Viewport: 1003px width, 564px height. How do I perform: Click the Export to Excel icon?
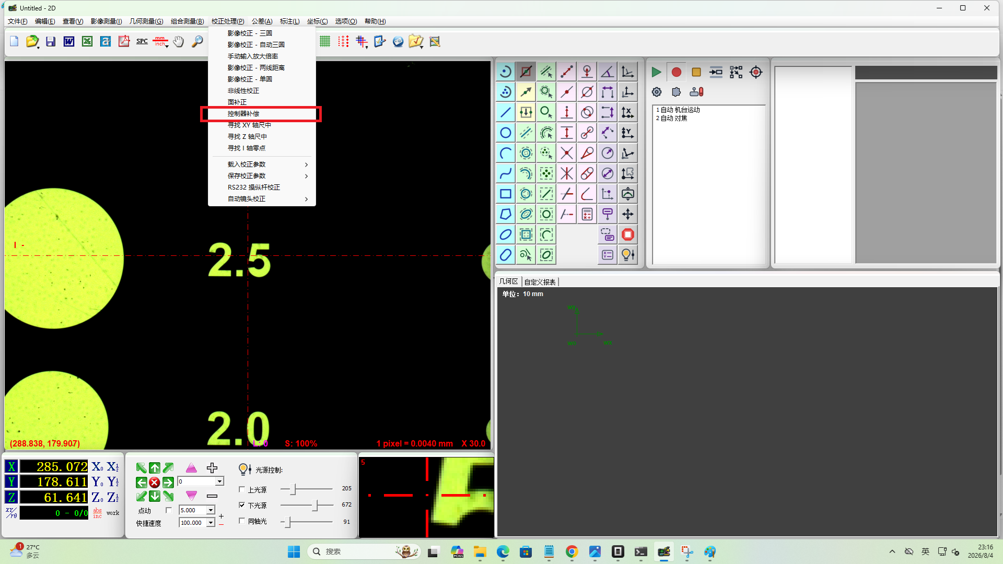[87, 41]
